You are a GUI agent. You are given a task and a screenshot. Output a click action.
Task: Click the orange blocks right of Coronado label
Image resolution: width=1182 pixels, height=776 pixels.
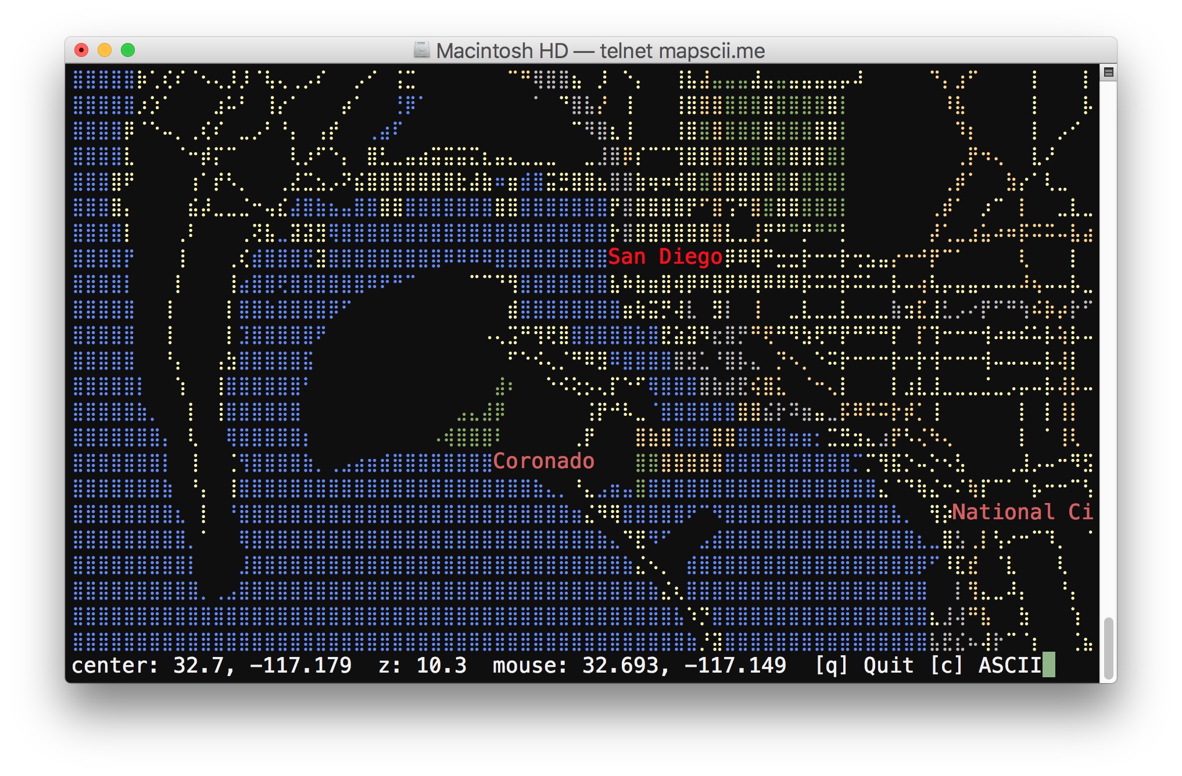[x=692, y=463]
